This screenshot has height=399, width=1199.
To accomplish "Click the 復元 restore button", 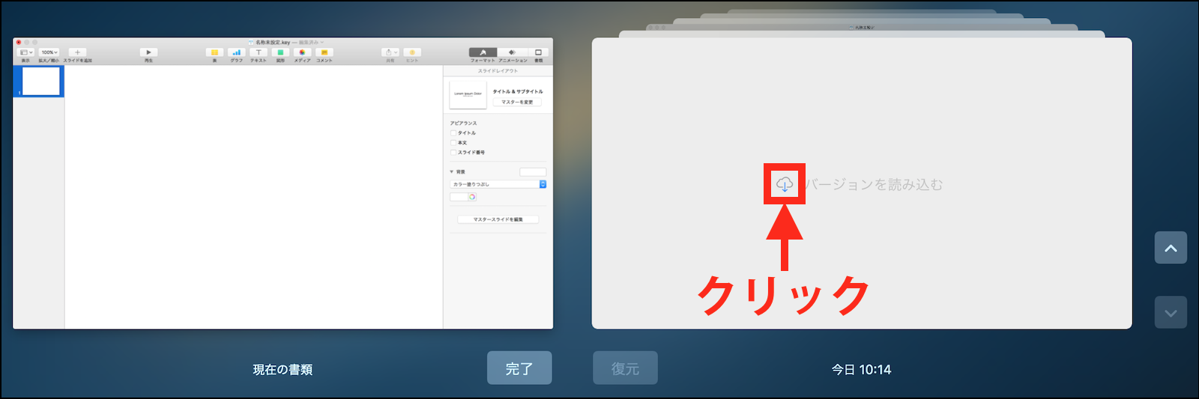I will [625, 368].
